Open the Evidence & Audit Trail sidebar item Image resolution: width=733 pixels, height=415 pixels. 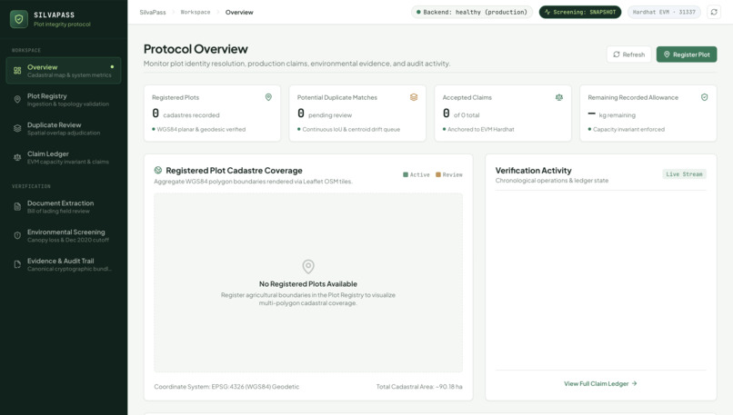click(x=64, y=264)
